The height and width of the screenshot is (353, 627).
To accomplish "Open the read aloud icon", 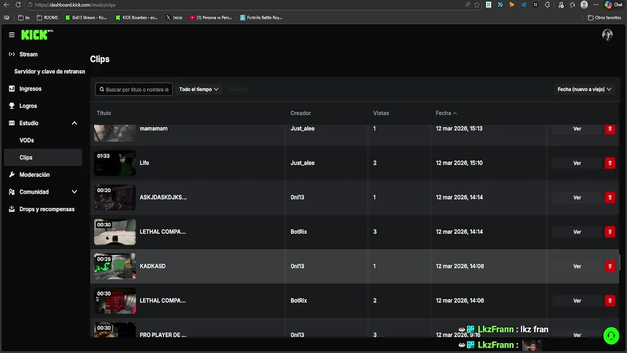I will coord(468,5).
